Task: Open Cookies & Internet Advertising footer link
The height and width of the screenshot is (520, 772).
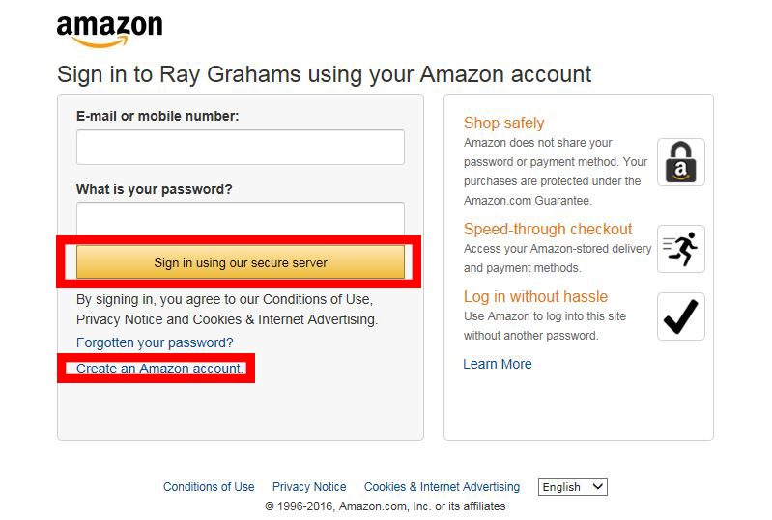Action: click(442, 487)
